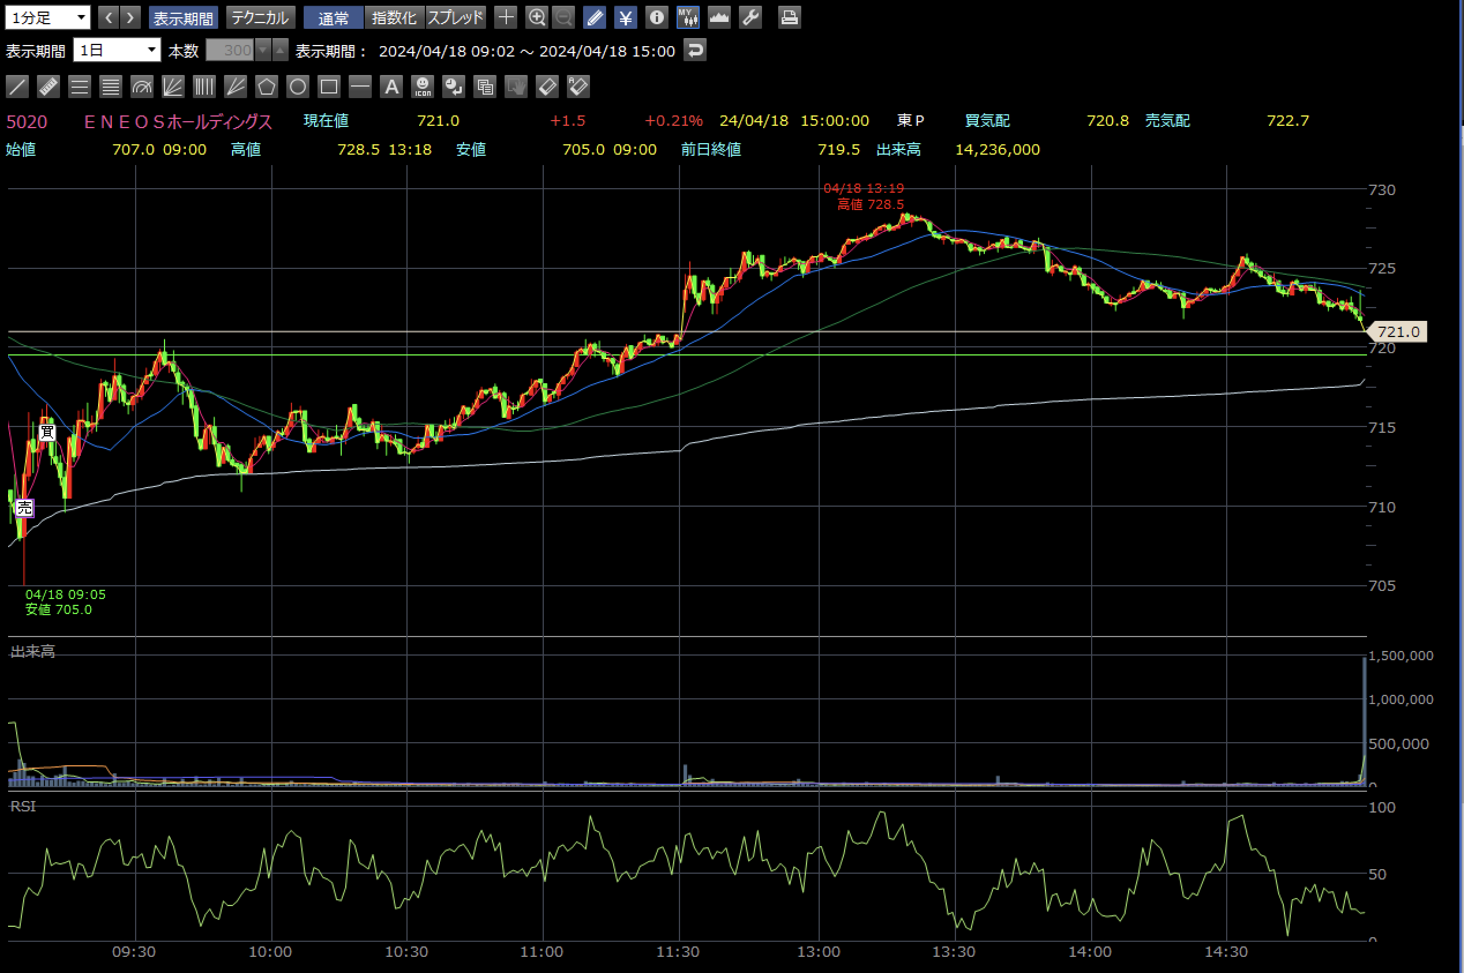Viewport: 1464px width, 973px height.
Task: Toggle the crosshair cursor button
Action: pos(506,17)
